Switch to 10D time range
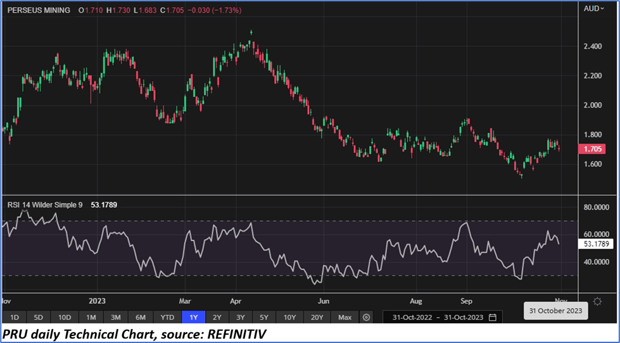Screen dimensions: 620x343 tap(65, 317)
